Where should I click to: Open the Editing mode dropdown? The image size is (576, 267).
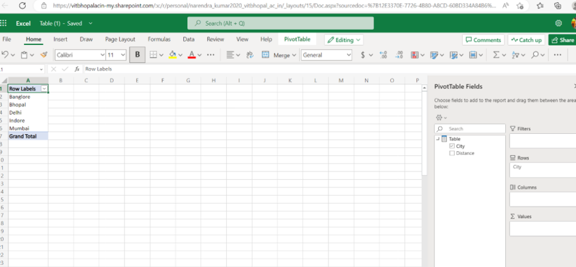tap(344, 40)
